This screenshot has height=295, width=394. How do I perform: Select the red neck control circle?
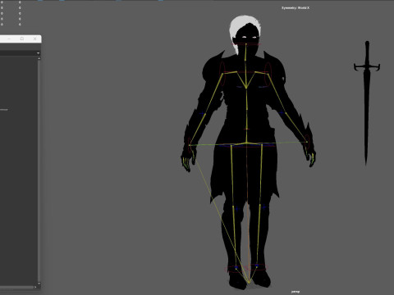(246, 44)
